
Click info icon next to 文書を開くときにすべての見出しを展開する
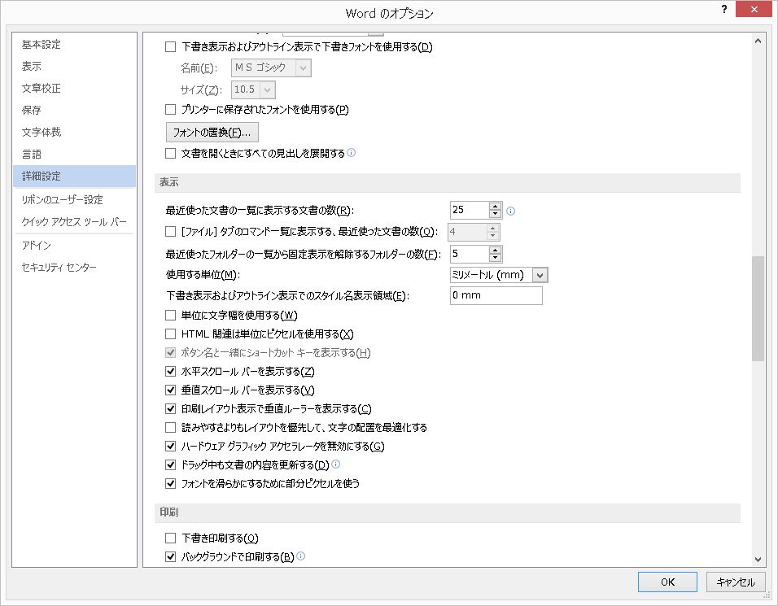[x=352, y=153]
